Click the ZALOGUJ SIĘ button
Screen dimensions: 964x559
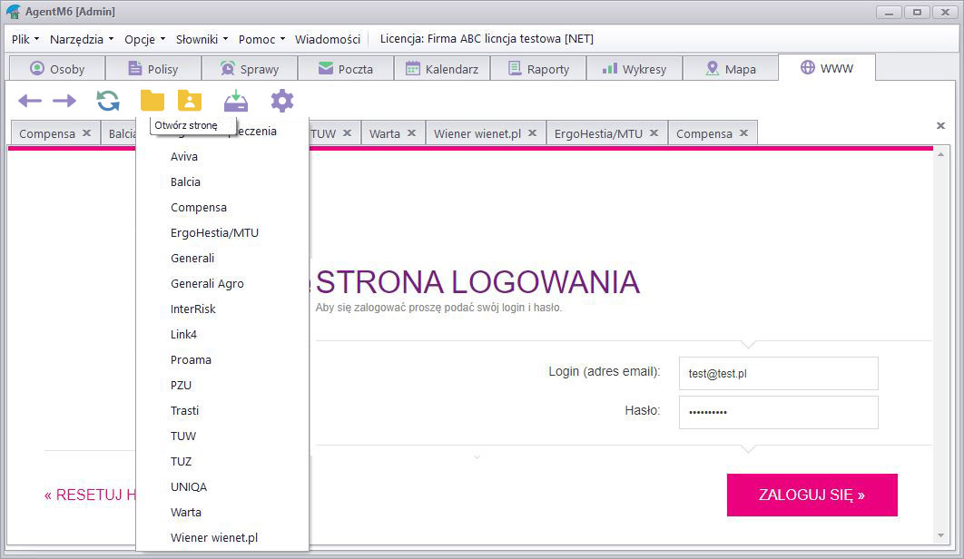point(812,495)
